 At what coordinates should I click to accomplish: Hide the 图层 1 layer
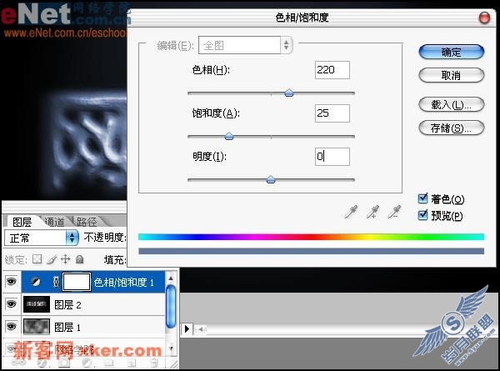pos(12,327)
